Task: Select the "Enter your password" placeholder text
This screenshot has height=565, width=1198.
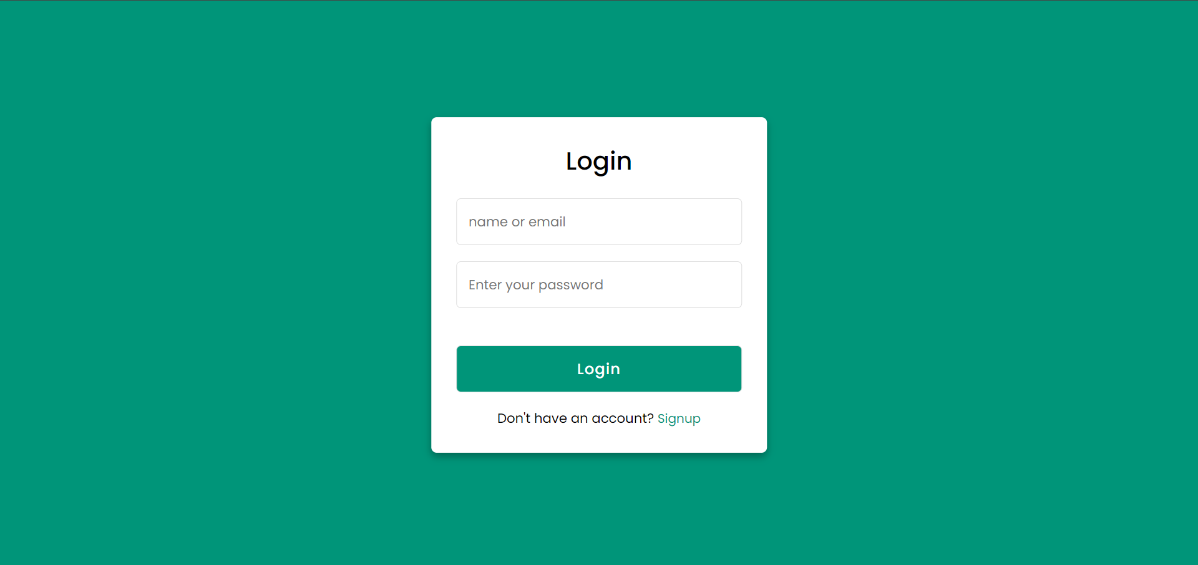Action: tap(535, 285)
